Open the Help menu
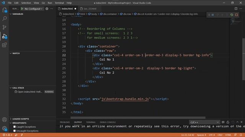This screenshot has height=137, width=245. pos(69,3)
